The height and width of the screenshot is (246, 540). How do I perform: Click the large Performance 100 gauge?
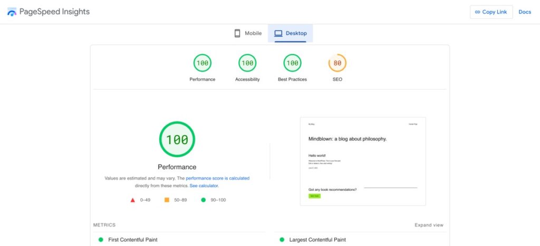tap(177, 139)
